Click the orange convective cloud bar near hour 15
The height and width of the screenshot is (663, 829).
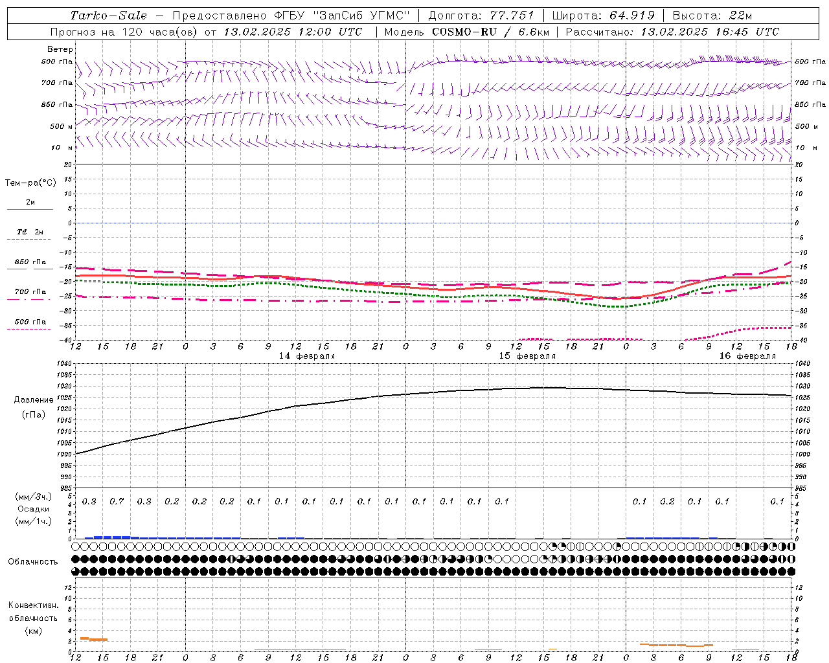(x=98, y=640)
